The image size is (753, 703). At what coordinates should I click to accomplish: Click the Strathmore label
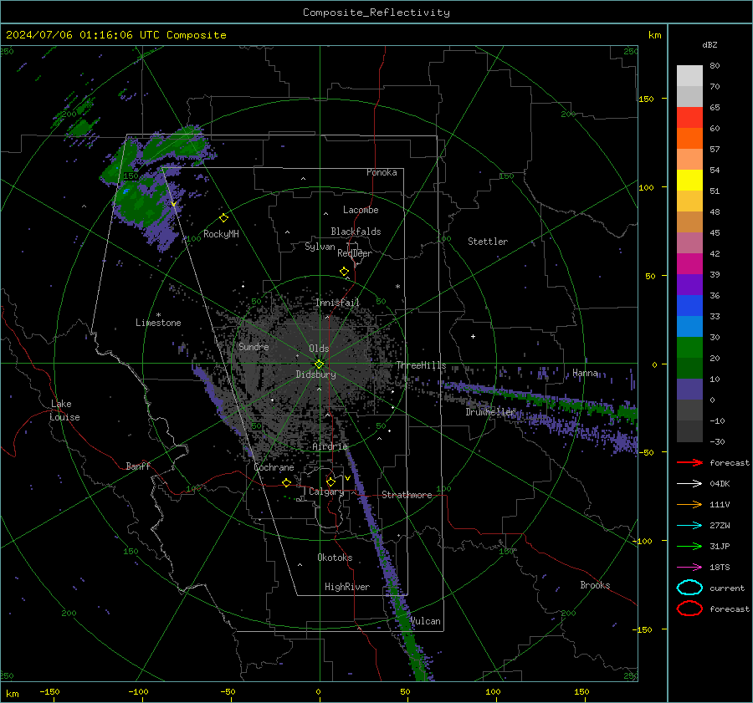(407, 495)
